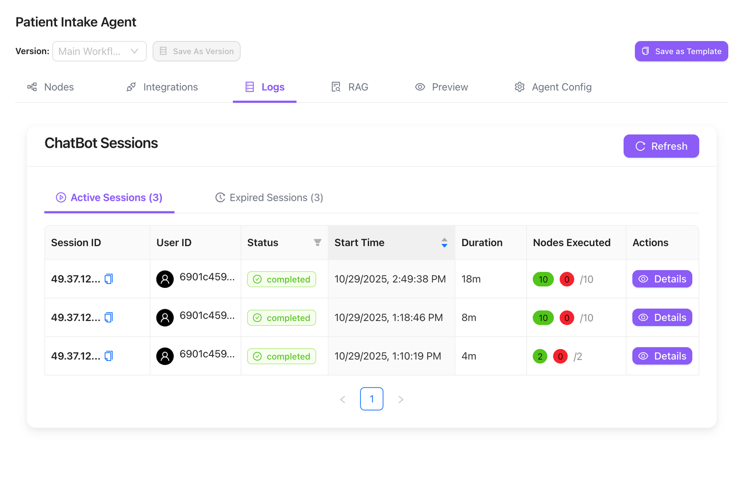
Task: Open the Integrations tab
Action: [x=162, y=87]
